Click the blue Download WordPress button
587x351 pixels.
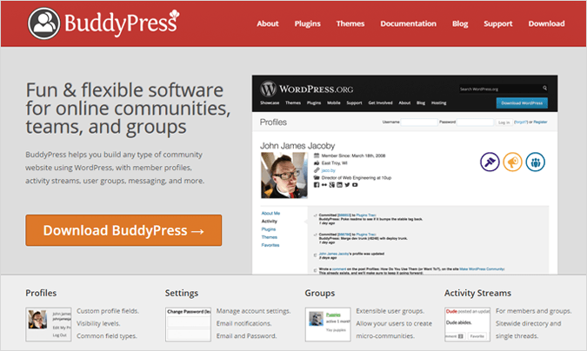point(522,103)
